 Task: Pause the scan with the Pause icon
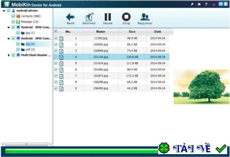(x=108, y=17)
